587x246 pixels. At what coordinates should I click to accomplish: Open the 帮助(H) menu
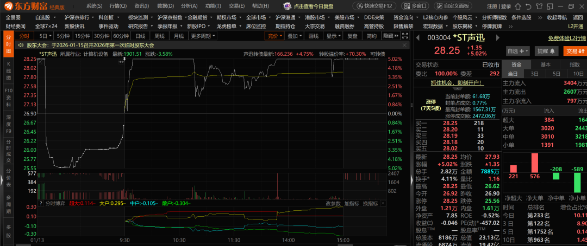(259, 6)
